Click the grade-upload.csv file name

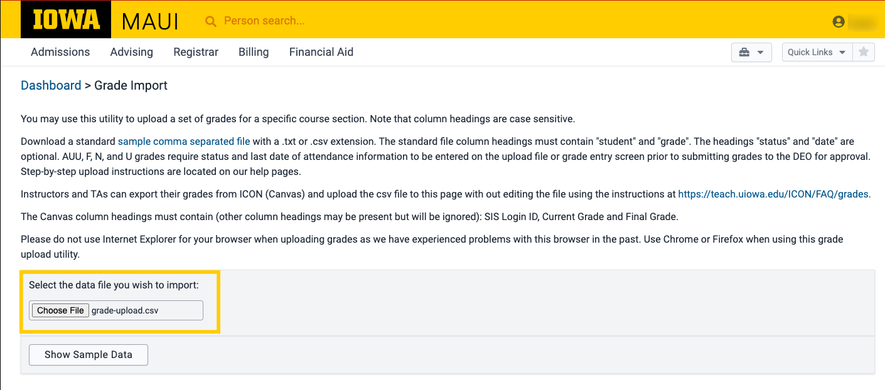tap(125, 310)
